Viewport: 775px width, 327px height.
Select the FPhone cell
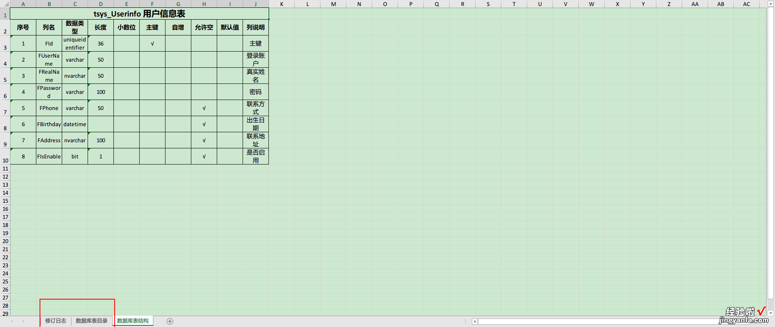pyautogui.click(x=49, y=108)
